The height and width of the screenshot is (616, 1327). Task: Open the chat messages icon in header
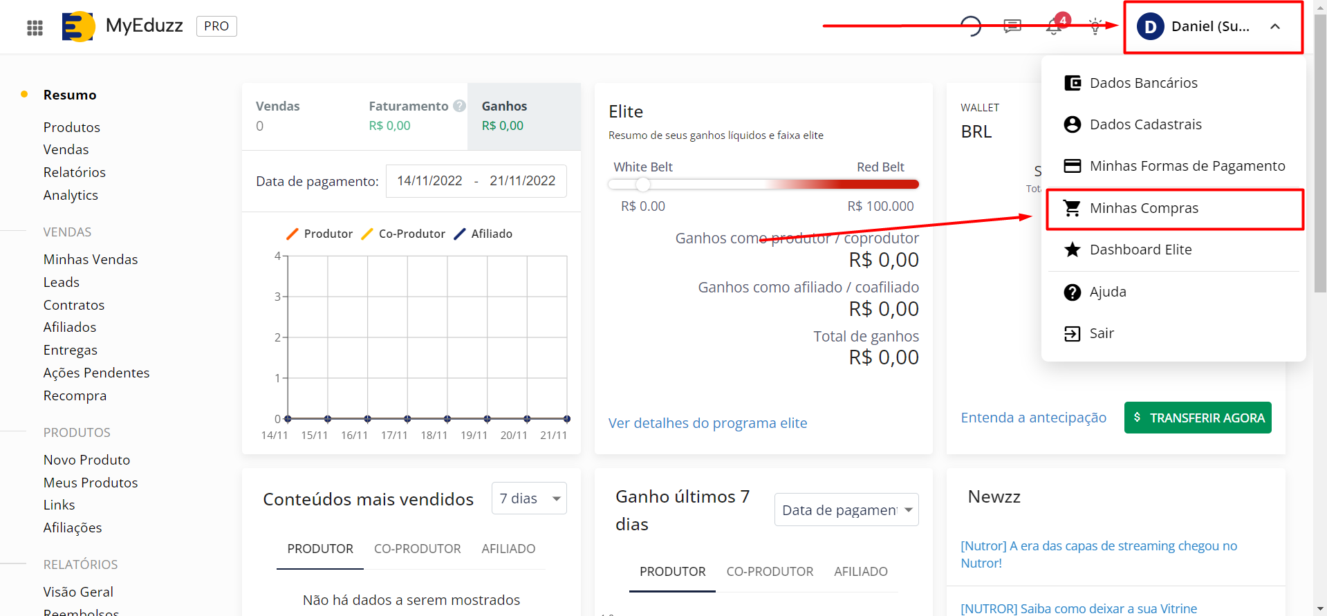click(1012, 27)
